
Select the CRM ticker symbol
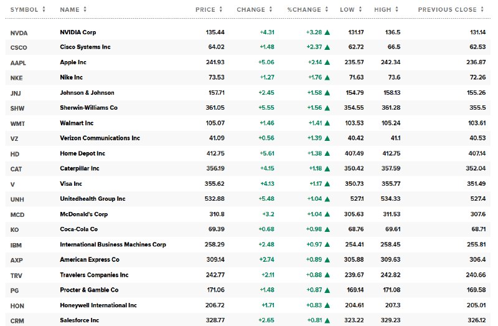17,321
